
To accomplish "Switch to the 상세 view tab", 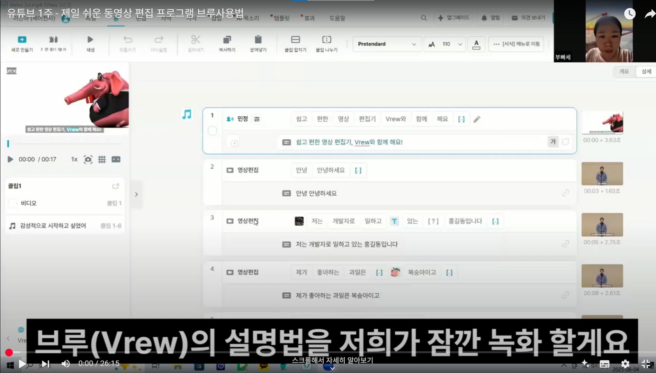I will click(x=646, y=71).
